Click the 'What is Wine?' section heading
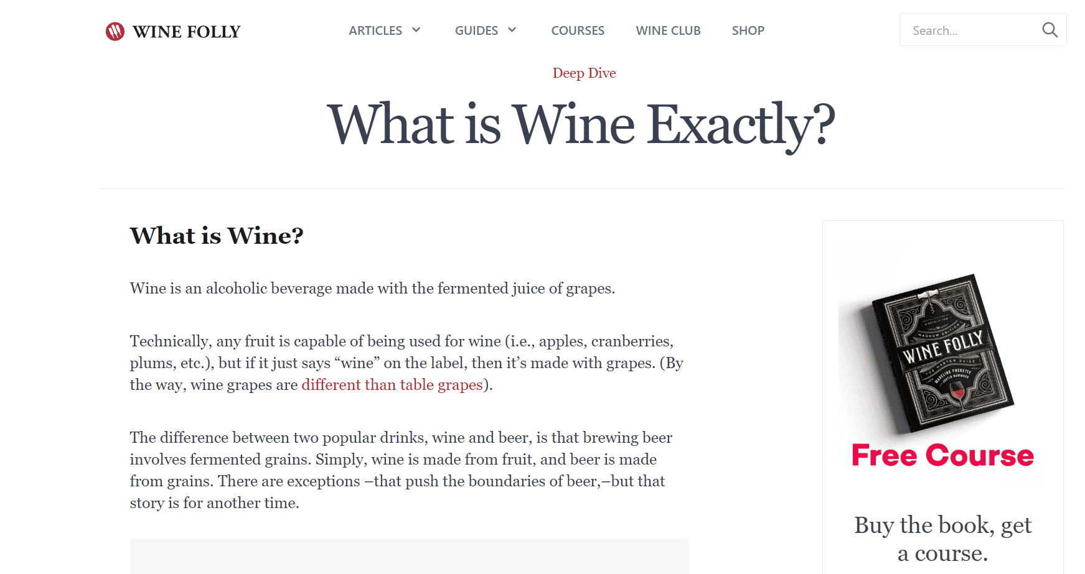 pos(217,236)
